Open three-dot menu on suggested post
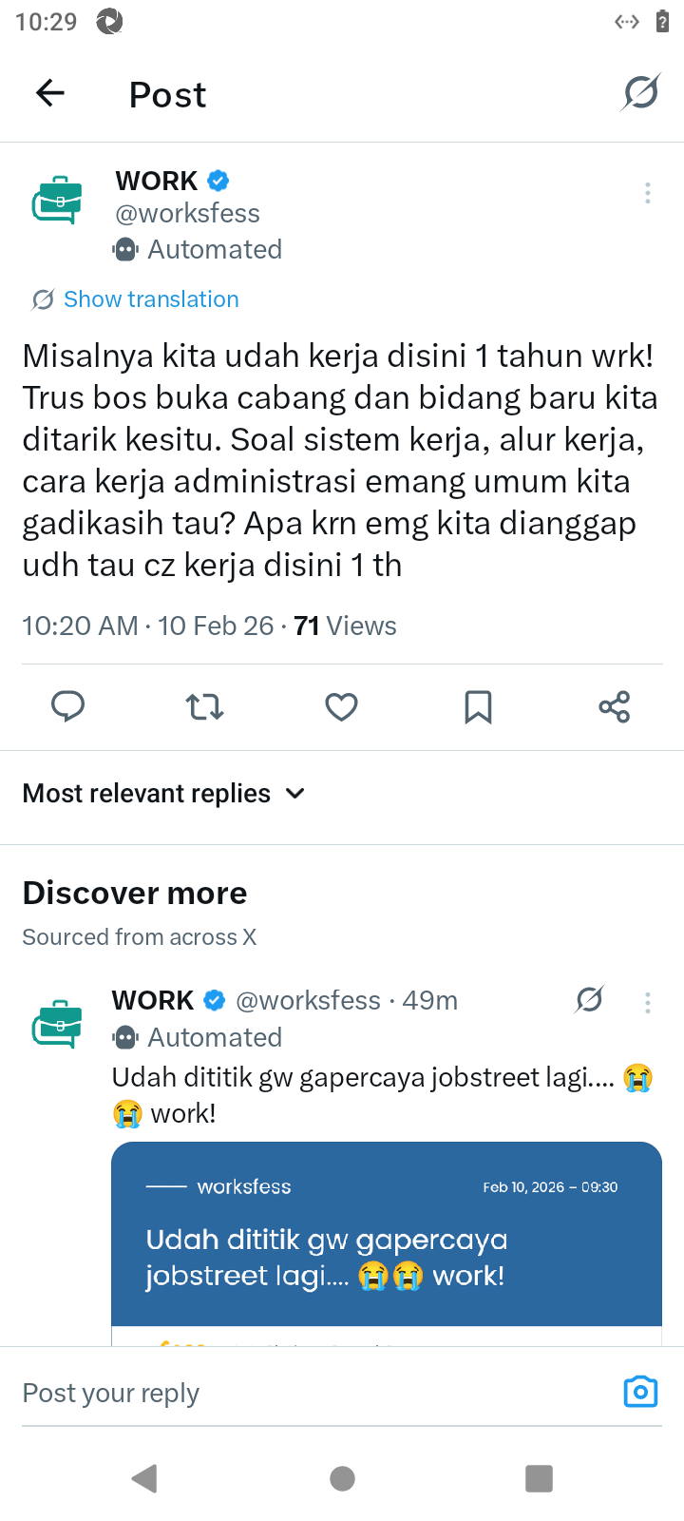Screen dimensions: 684x1521 648,1003
